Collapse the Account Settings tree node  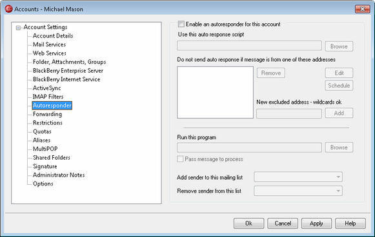tap(18, 28)
